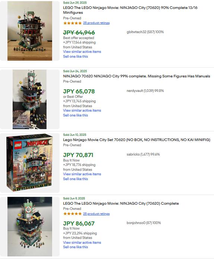Open thumbnail of set with manuals on floor
Screen dimensions: 214x259
click(x=29, y=99)
